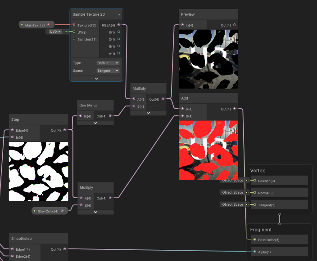Click the Alpha(1) port in the Fragment block

tap(255, 252)
